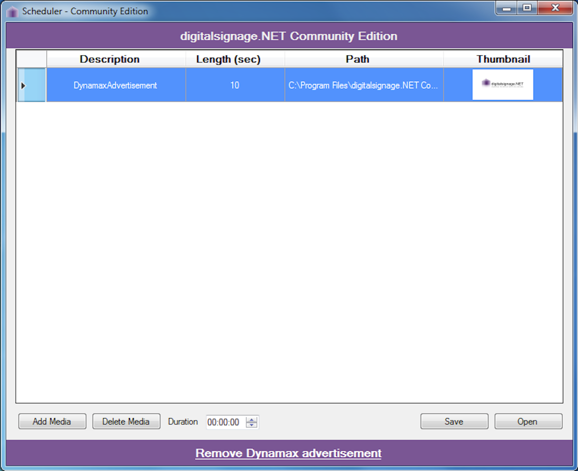The height and width of the screenshot is (471, 578).
Task: Increase duration with the up spinner arrow
Action: tap(252, 420)
